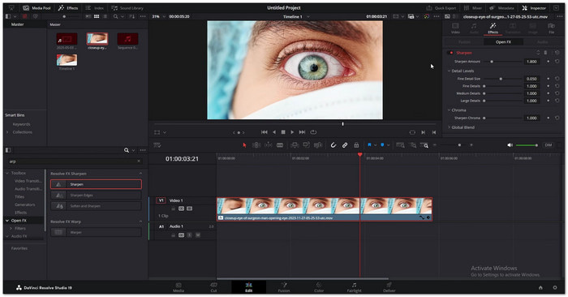
Task: Click the home icon in bottom bar
Action: point(540,287)
